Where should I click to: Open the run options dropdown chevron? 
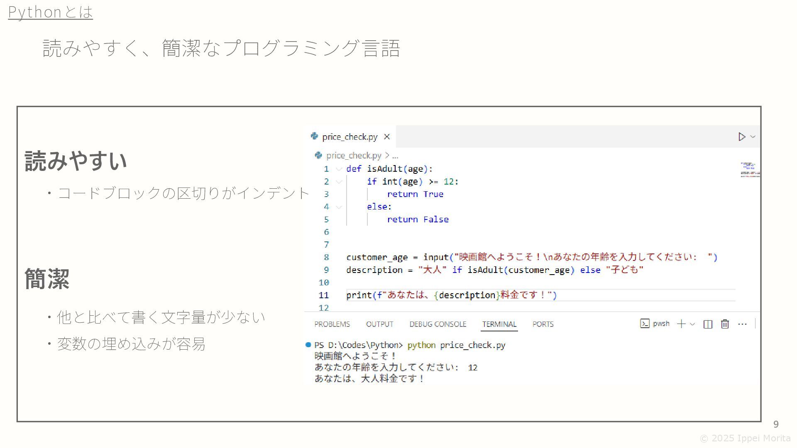tap(753, 137)
